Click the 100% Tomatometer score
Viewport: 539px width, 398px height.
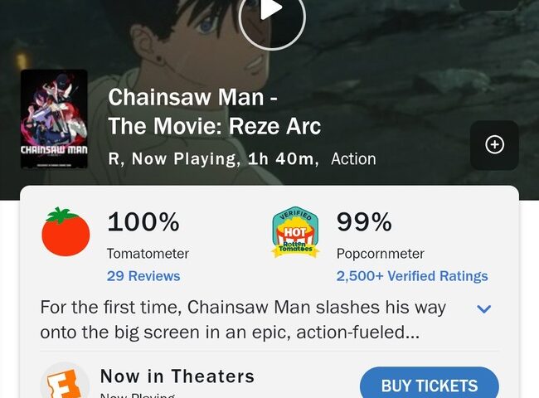coord(143,222)
